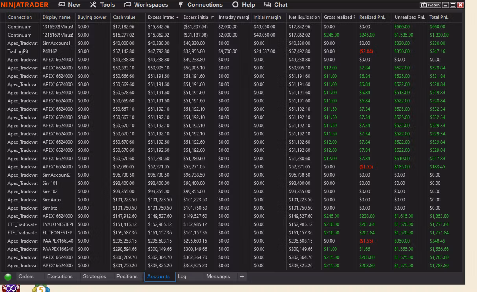This screenshot has width=477, height=292.
Task: View the Log tab
Action: point(182,277)
